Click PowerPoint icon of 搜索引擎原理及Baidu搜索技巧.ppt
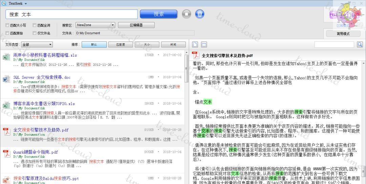 click(6, 180)
